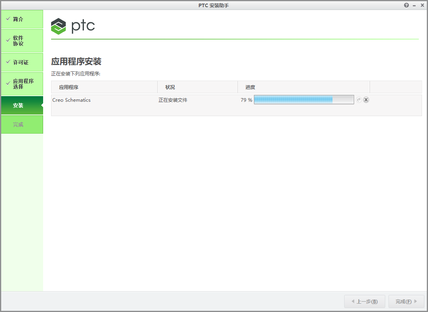Click the 应用程序 column header

pos(104,87)
